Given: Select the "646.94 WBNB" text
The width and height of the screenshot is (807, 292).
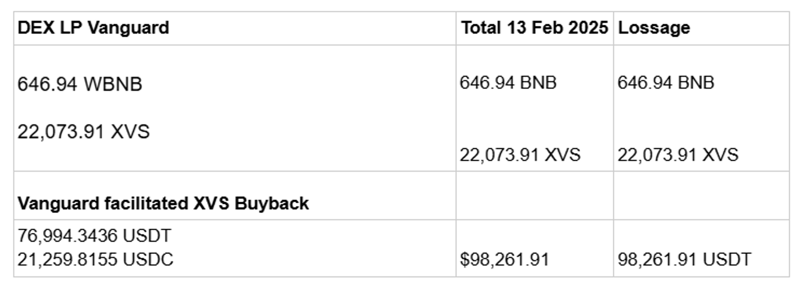Looking at the screenshot, I should (80, 84).
